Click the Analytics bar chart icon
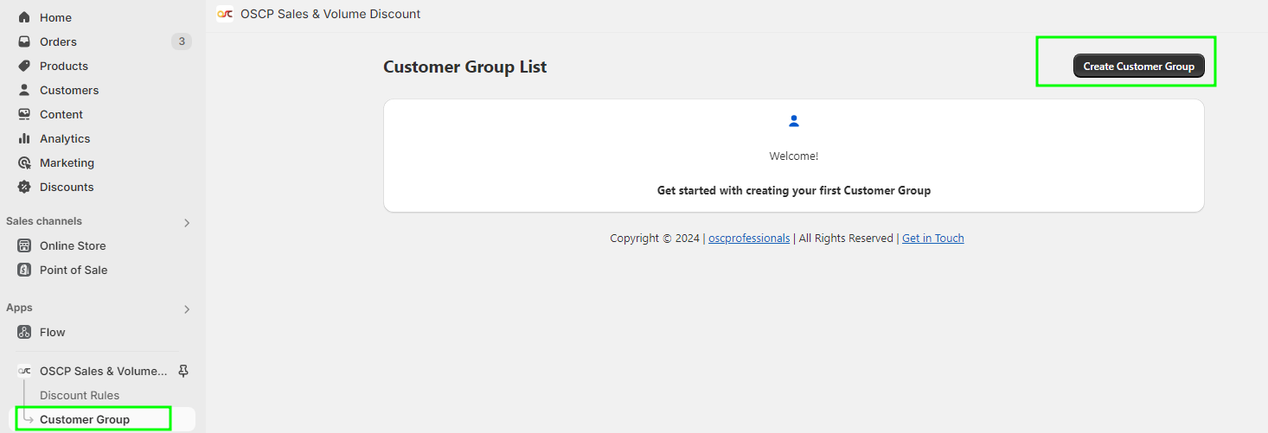The height and width of the screenshot is (433, 1268). [24, 138]
